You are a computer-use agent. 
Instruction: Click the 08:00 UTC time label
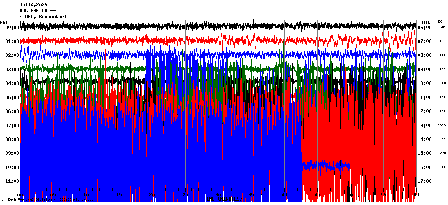coord(425,55)
